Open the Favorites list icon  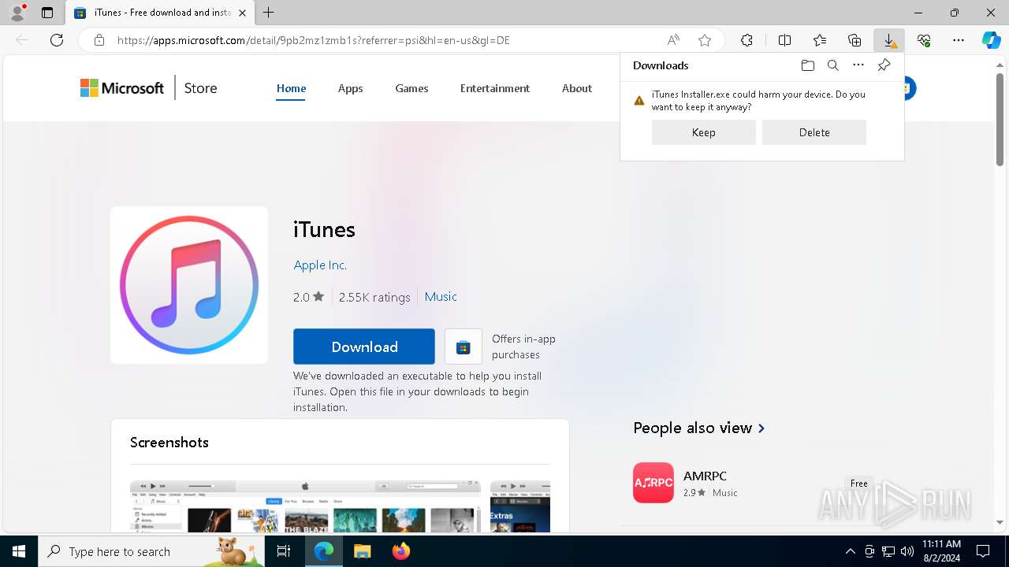[x=820, y=40]
